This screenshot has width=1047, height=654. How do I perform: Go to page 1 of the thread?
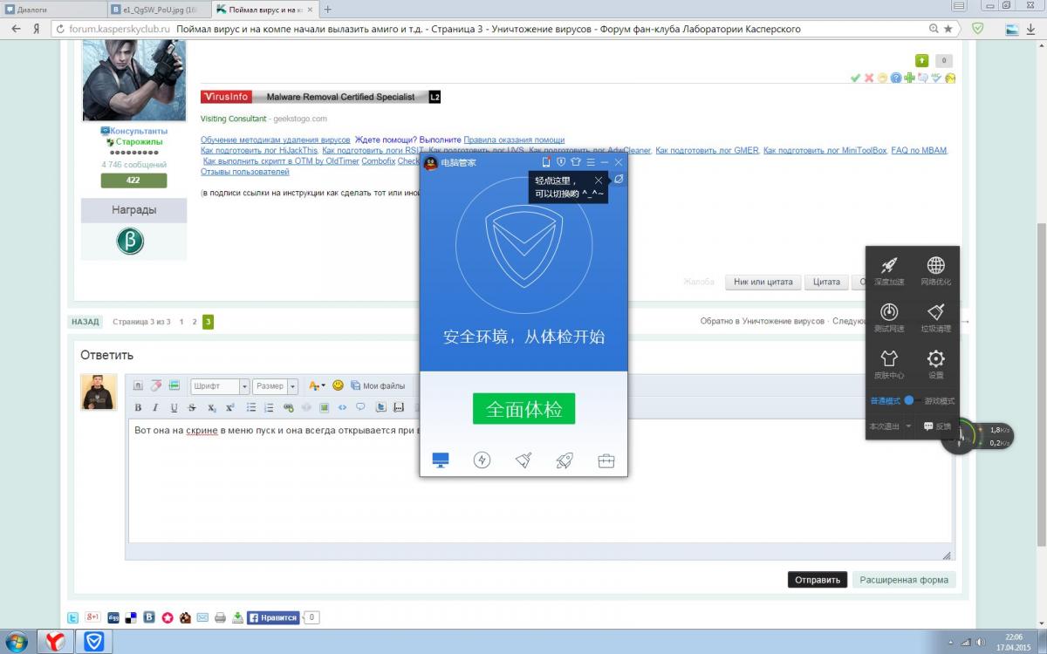coord(181,322)
